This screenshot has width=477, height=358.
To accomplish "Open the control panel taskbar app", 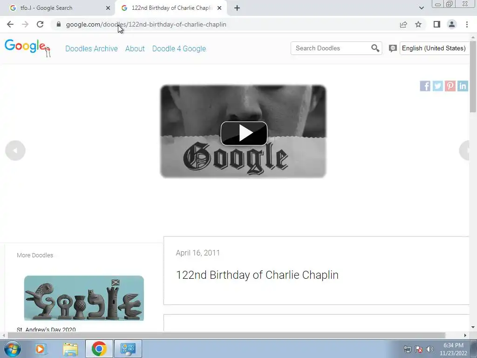I will [x=128, y=349].
